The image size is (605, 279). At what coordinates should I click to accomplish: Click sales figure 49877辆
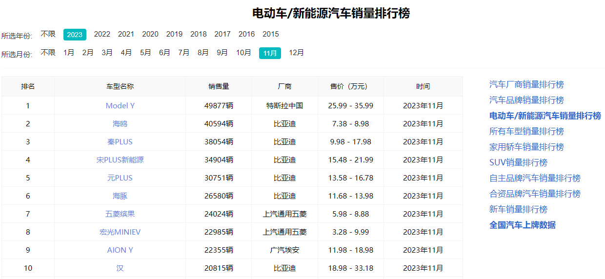coord(219,105)
